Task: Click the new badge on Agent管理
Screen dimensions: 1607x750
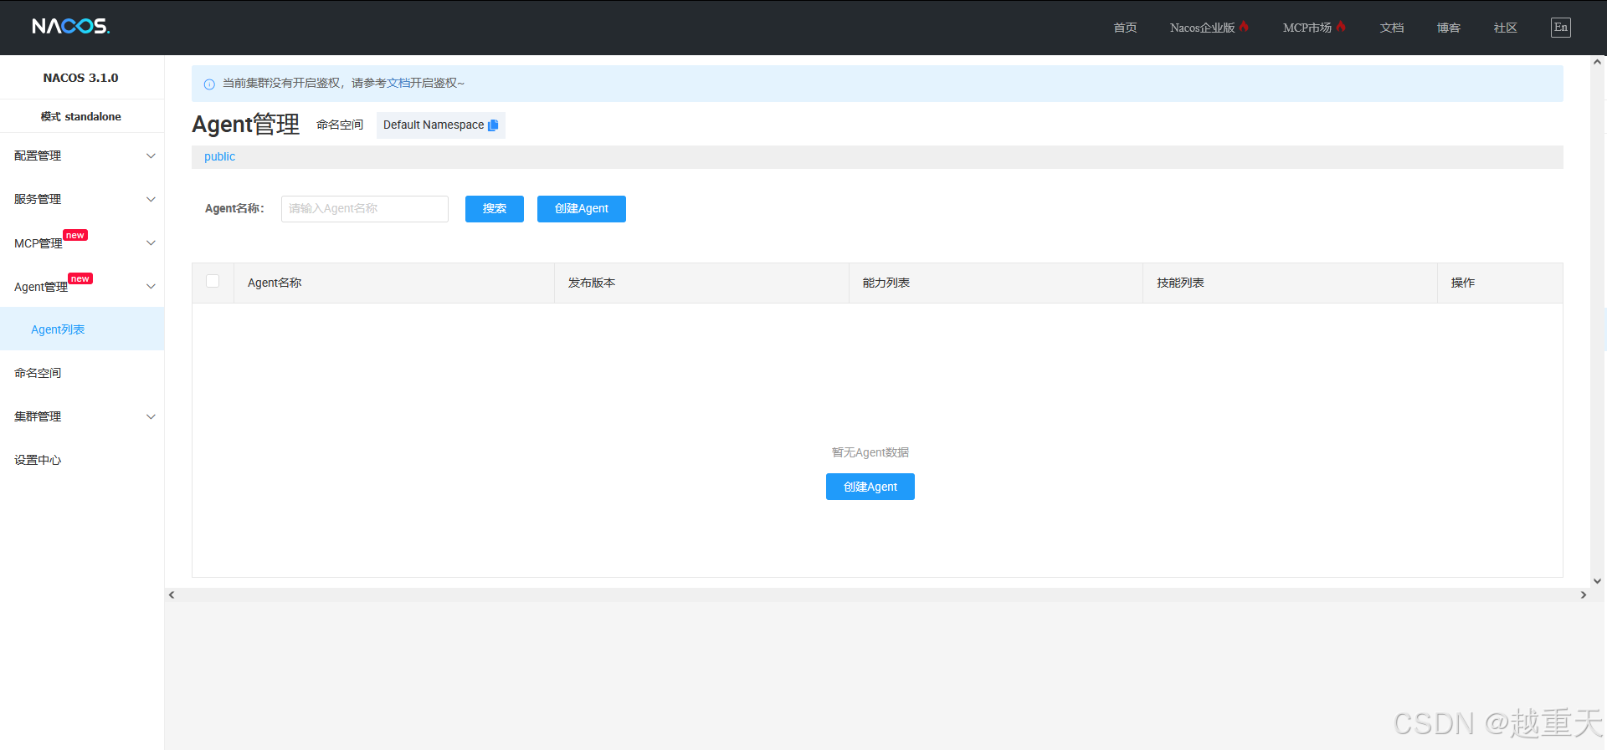Action: coord(80,278)
